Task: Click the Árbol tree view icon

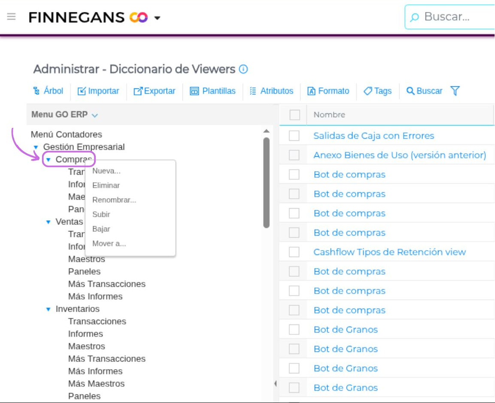Action: click(x=36, y=91)
